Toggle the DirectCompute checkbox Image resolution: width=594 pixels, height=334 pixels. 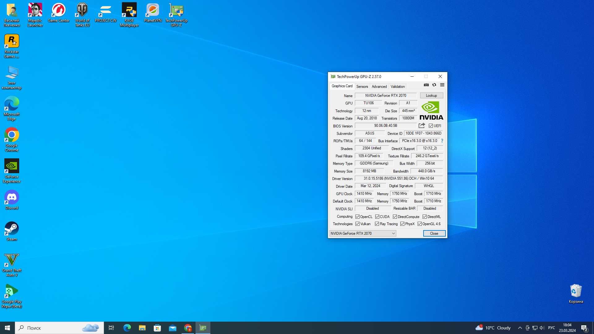point(395,217)
